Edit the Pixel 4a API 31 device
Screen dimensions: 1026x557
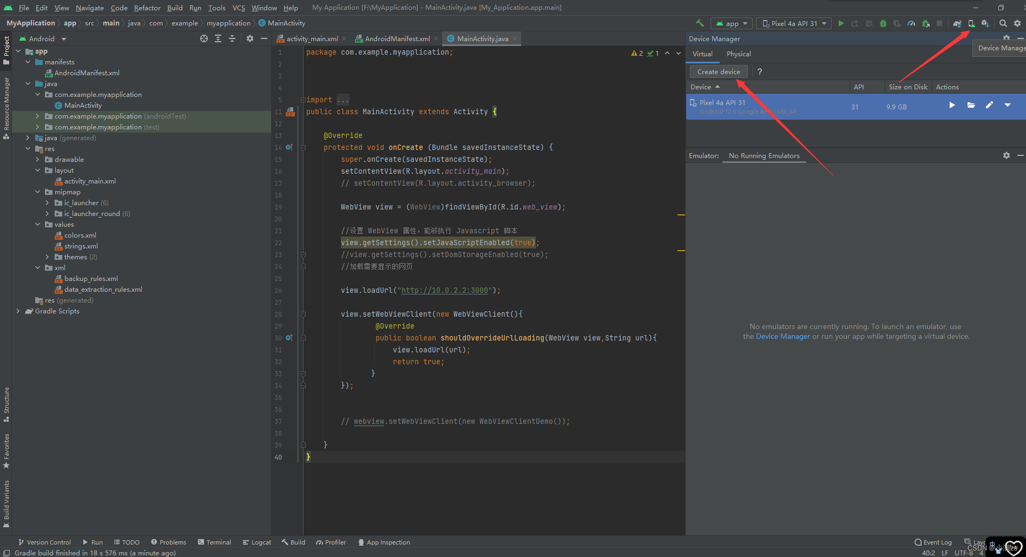989,106
